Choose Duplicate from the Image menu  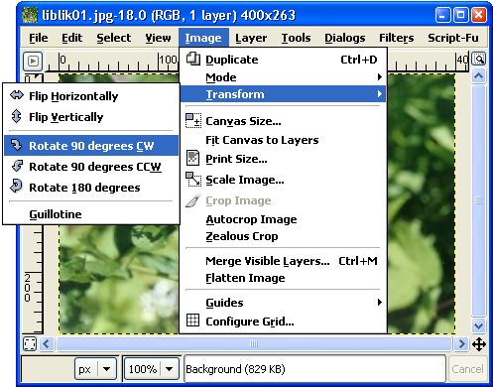click(x=283, y=60)
